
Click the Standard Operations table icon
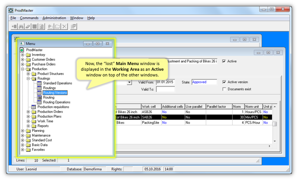[39, 83]
